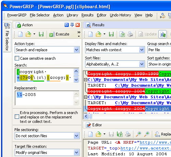The width and height of the screenshot is (171, 157).
Task: Open the Action type dropdown
Action: click(47, 50)
